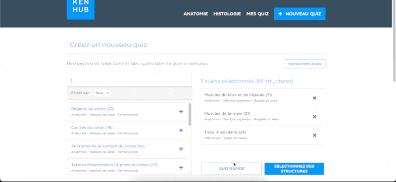Image resolution: width=396 pixels, height=182 pixels.
Task: Select Anatomie de la surface du corps (62)
Action: 108,146
